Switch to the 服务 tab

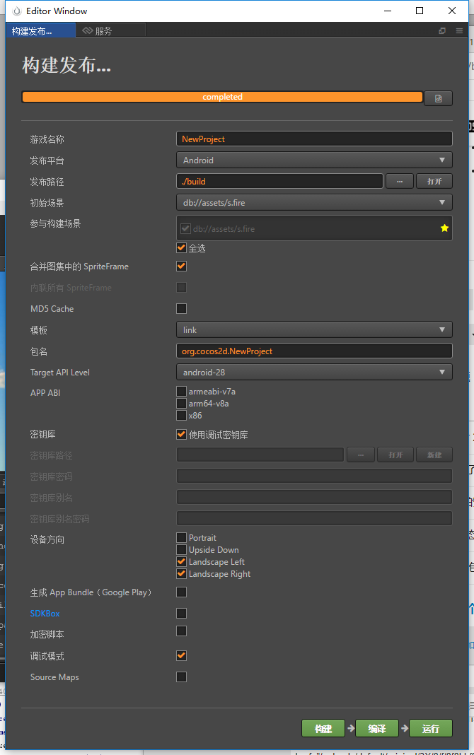pos(111,31)
